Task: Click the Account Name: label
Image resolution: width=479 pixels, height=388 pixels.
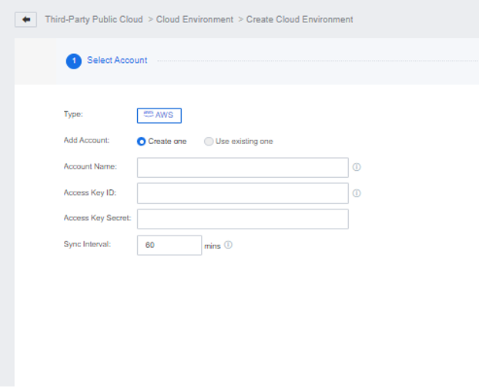Action: pos(90,166)
